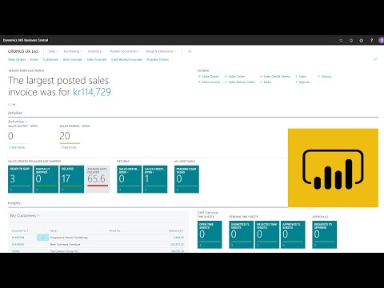Open the Item Journals link
This screenshot has width=384, height=288.
click(x=73, y=59)
